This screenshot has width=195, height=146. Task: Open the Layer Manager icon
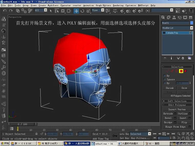click(x=191, y=11)
